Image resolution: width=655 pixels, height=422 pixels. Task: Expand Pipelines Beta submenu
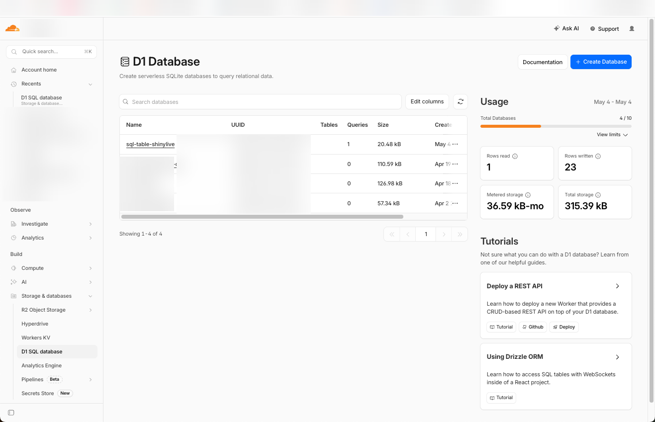pyautogui.click(x=91, y=380)
